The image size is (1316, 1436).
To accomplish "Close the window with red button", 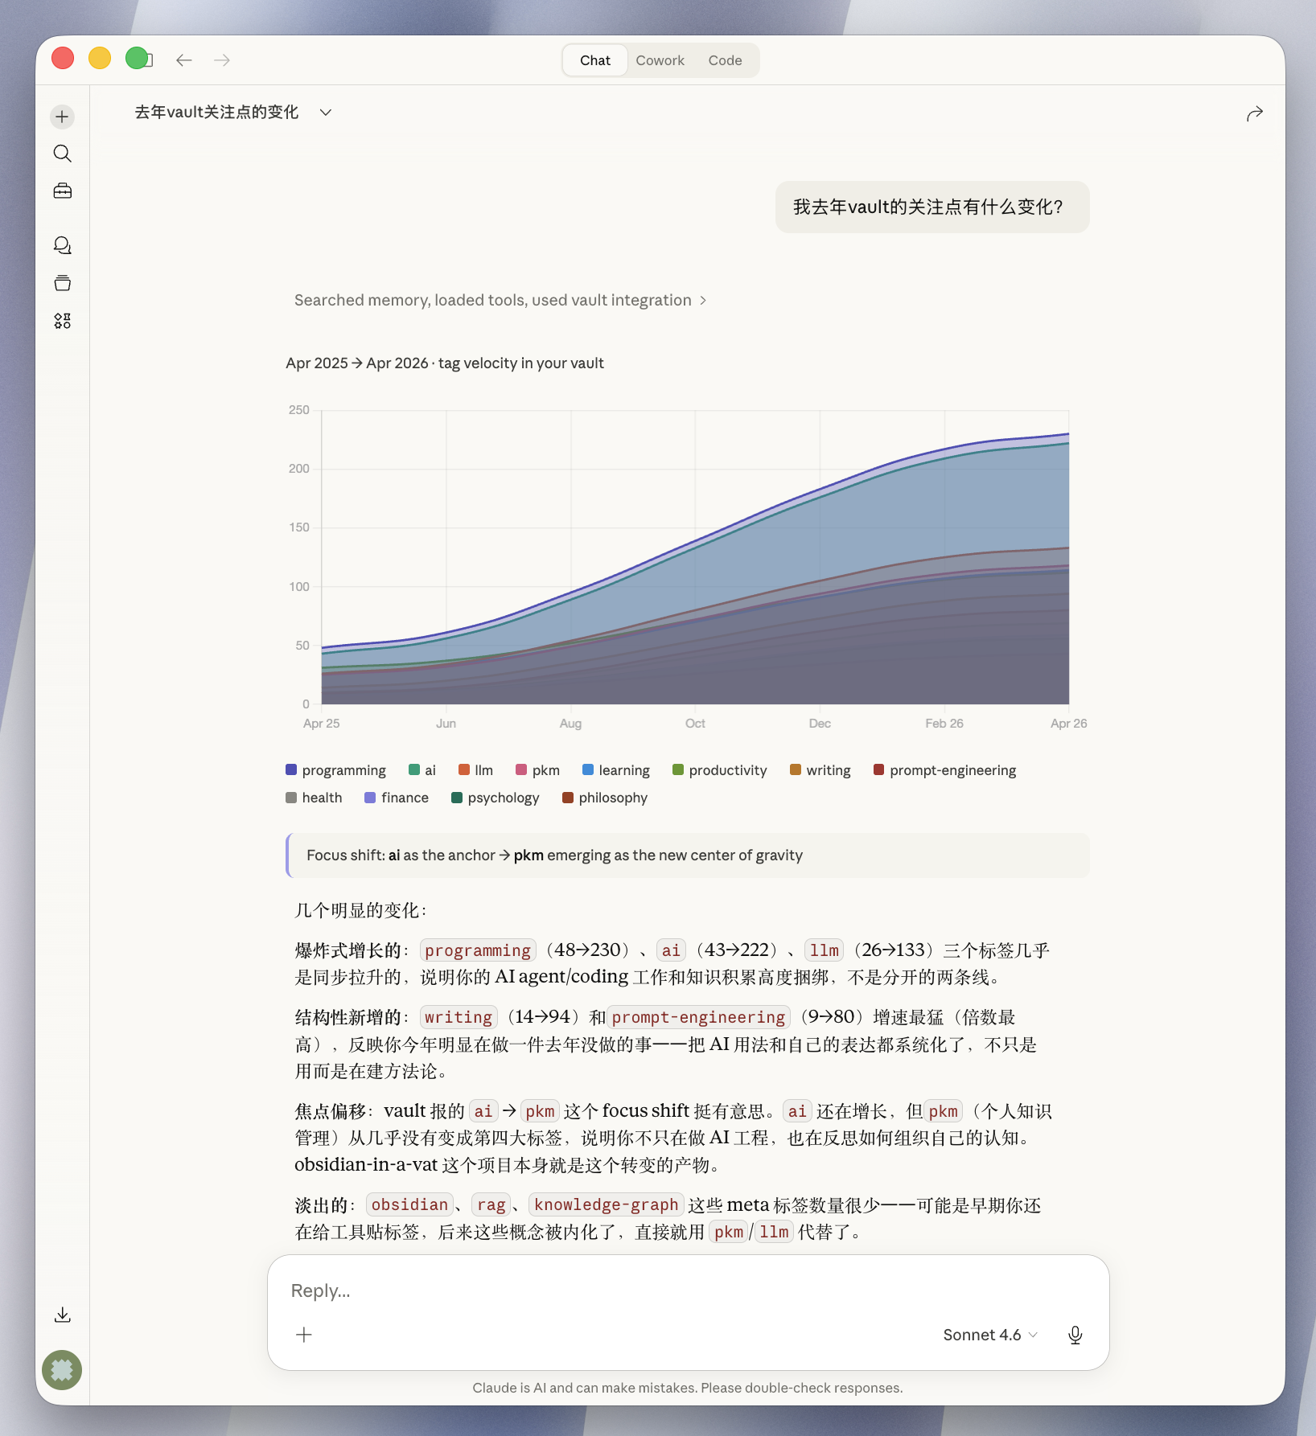I will (x=63, y=59).
